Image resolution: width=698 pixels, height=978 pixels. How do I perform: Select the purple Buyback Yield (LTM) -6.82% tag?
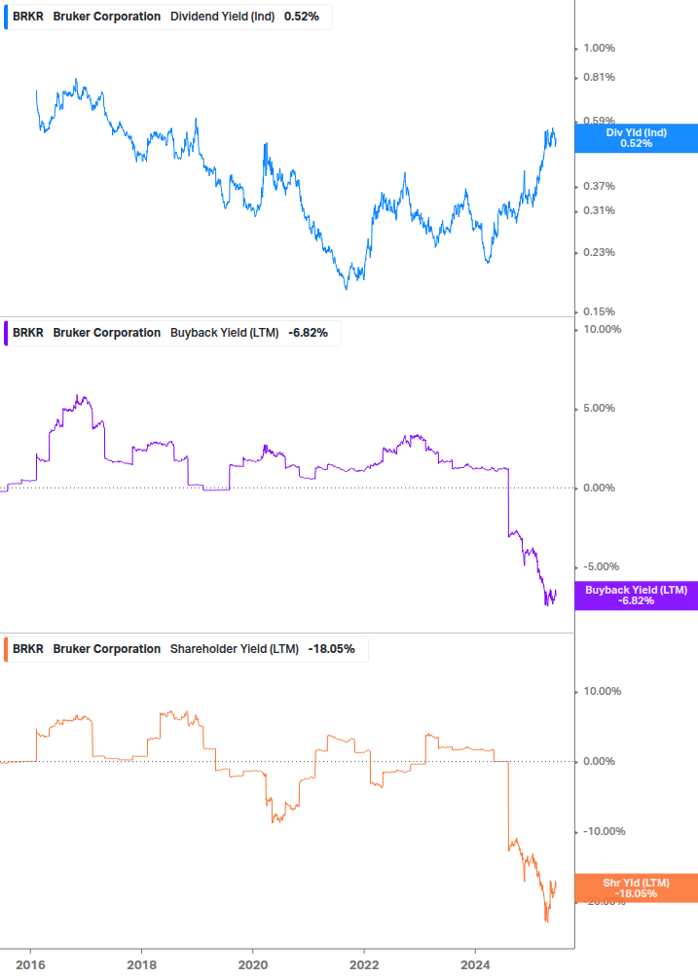tap(637, 595)
